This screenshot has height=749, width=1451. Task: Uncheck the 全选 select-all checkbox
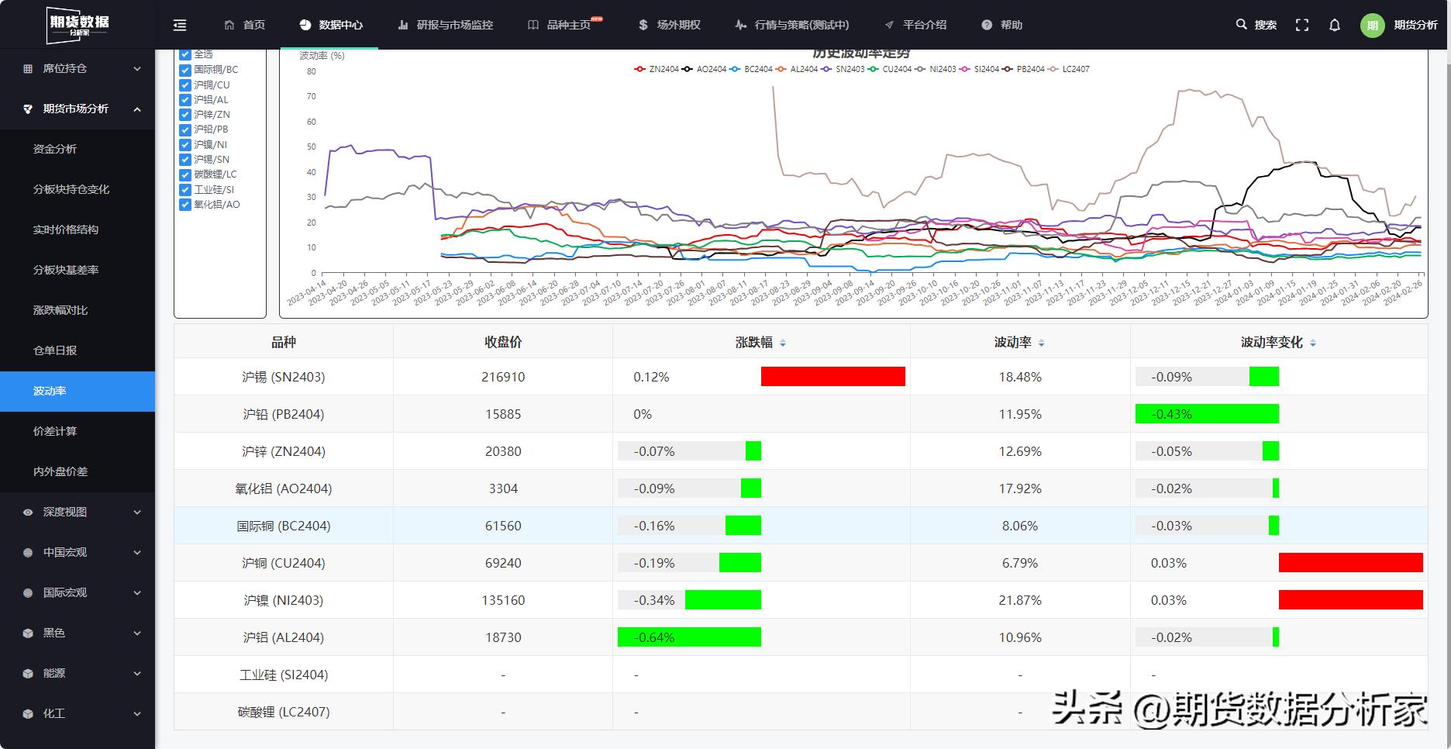click(x=184, y=53)
